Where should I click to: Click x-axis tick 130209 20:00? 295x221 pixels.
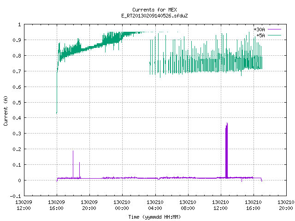point(89,205)
